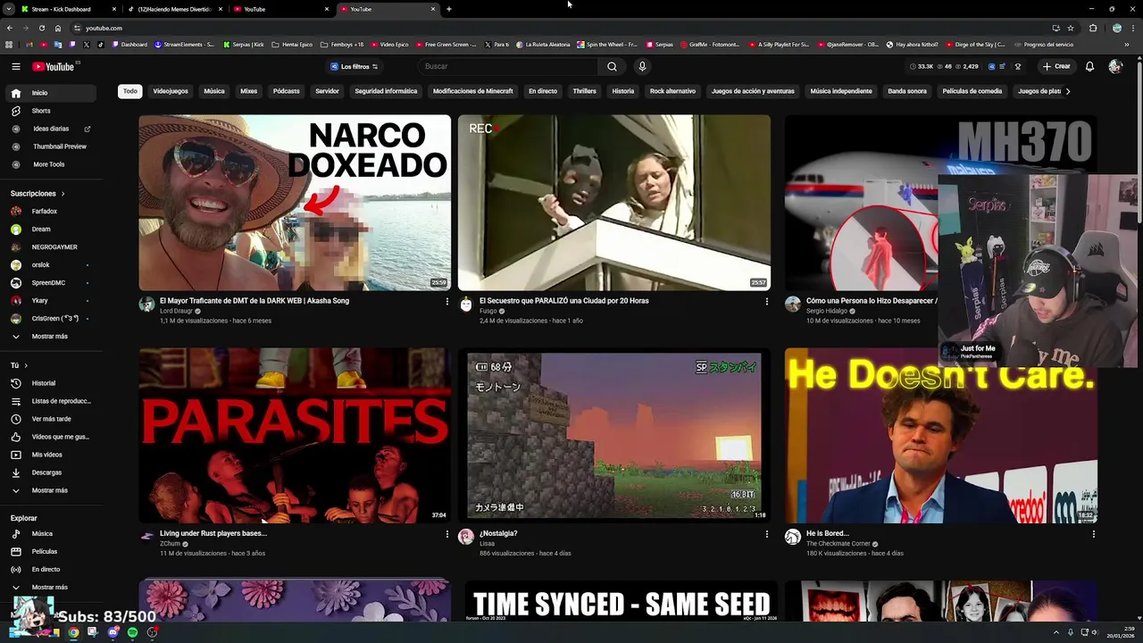Bookmark this page with star icon

(x=1071, y=28)
